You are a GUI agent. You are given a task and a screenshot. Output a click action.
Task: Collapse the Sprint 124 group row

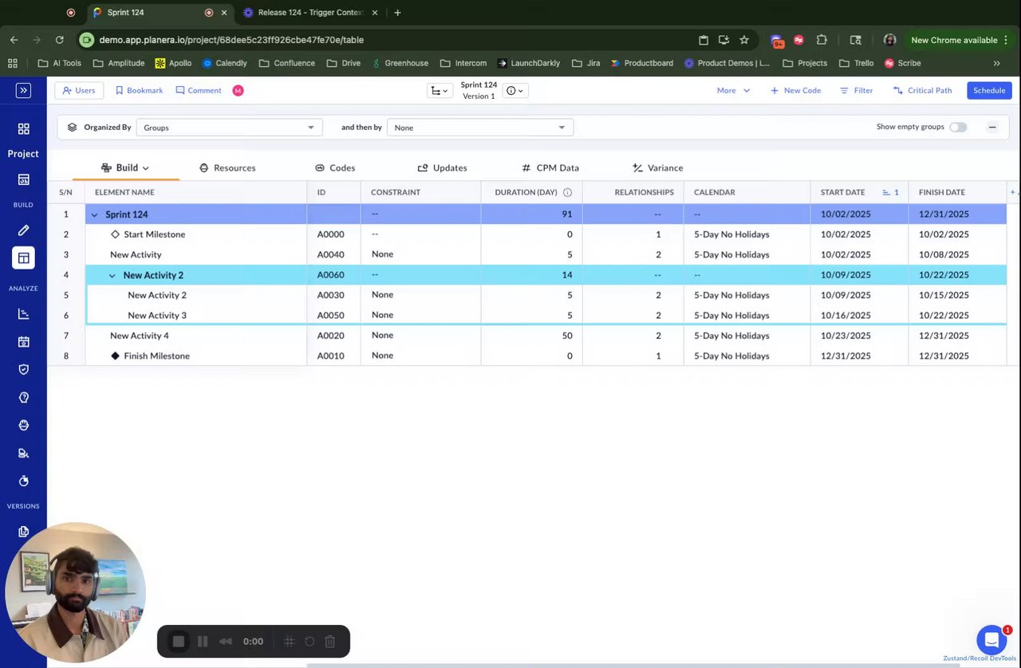pyautogui.click(x=95, y=214)
